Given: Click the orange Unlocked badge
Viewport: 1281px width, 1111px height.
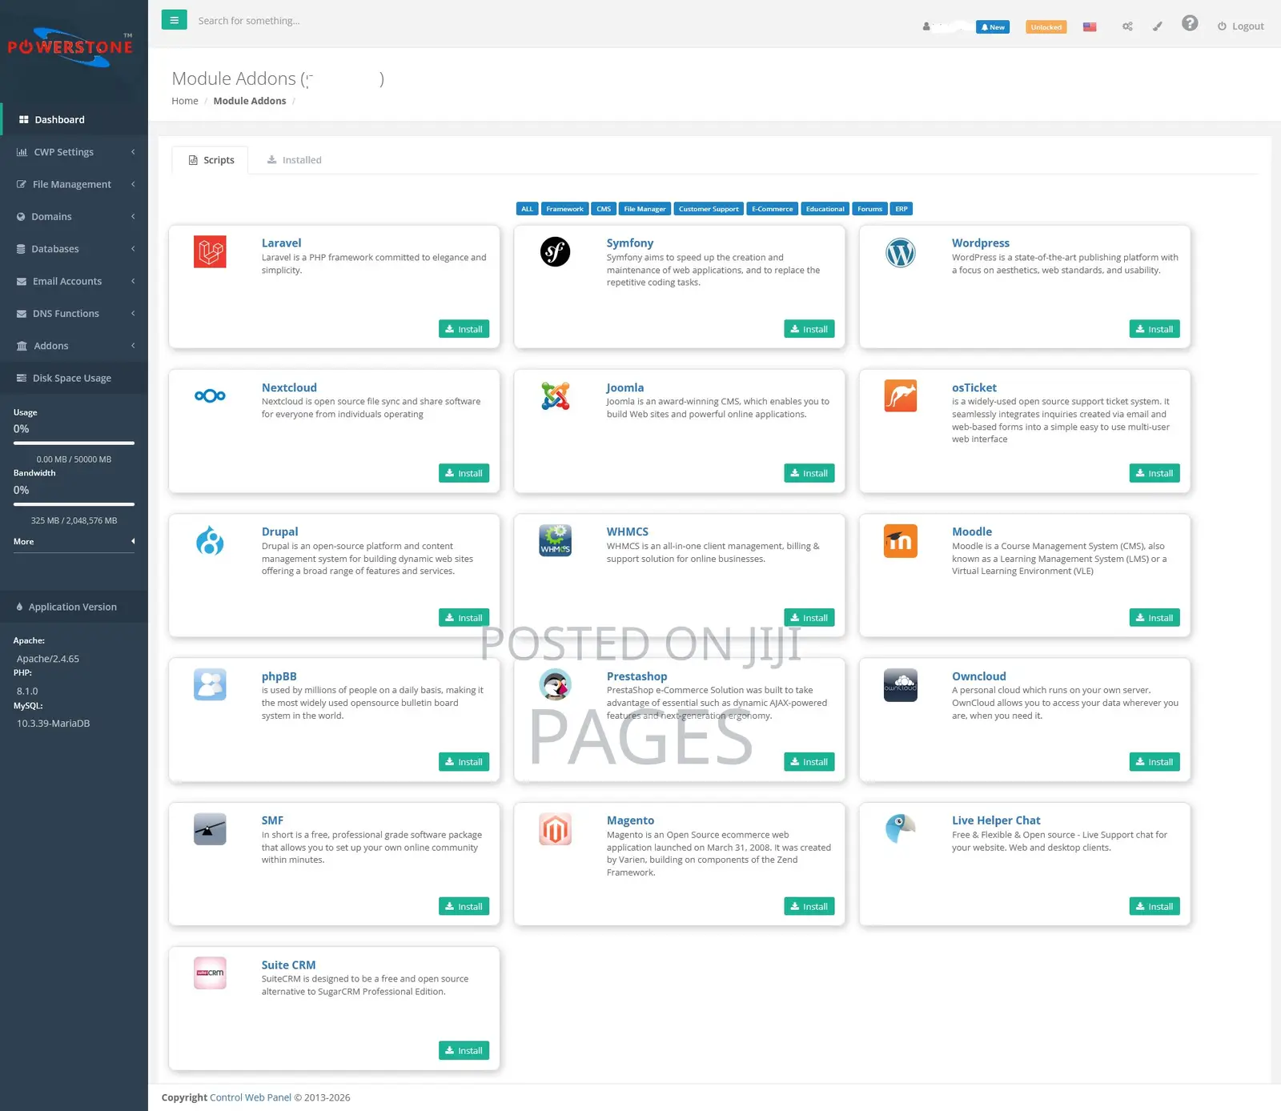Looking at the screenshot, I should [x=1046, y=27].
